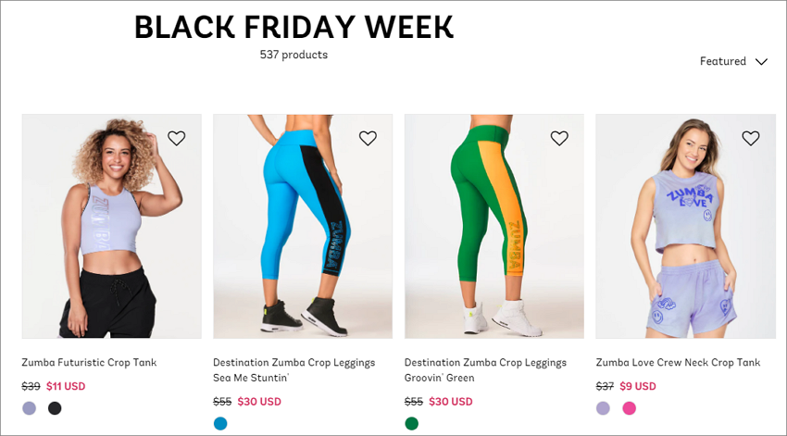Open Destination Zumba Crop Leggings Groovin' Green link

(x=485, y=369)
